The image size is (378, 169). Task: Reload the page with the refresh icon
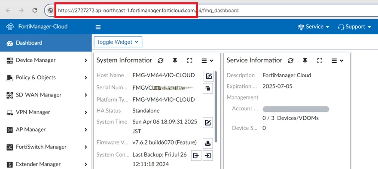(35, 10)
